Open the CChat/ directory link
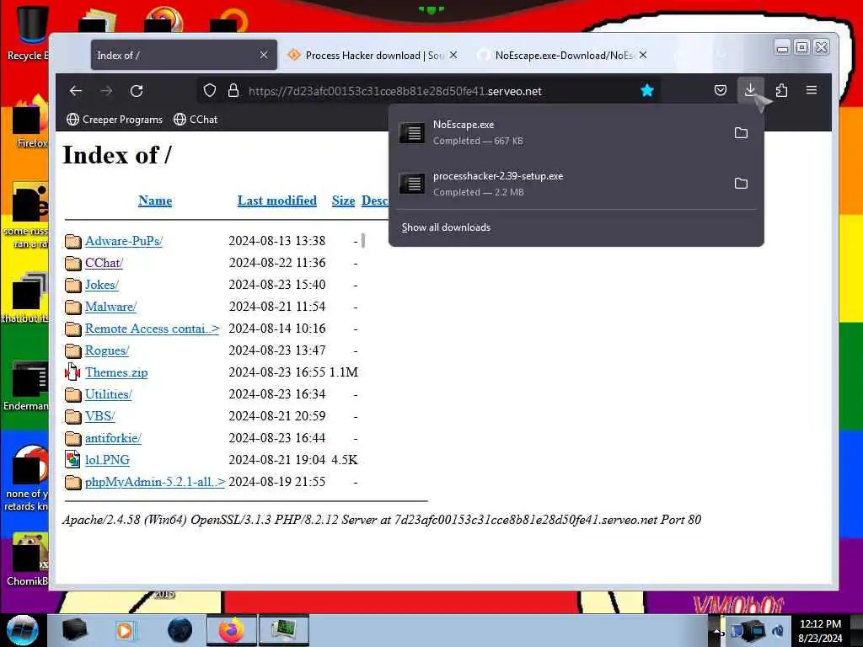The height and width of the screenshot is (647, 863). pyautogui.click(x=104, y=263)
